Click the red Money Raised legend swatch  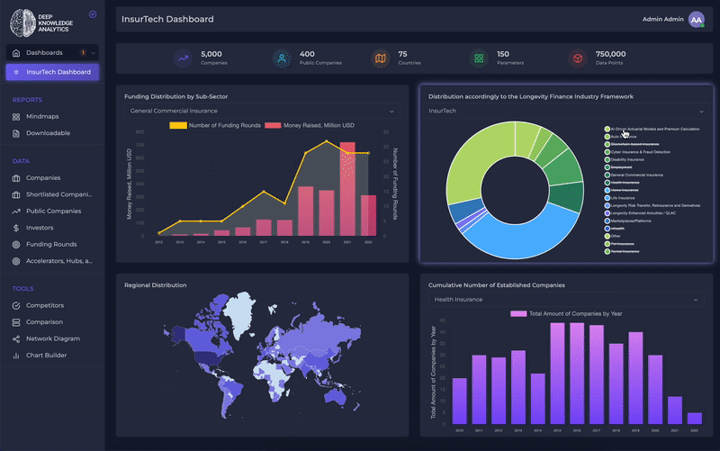[273, 125]
